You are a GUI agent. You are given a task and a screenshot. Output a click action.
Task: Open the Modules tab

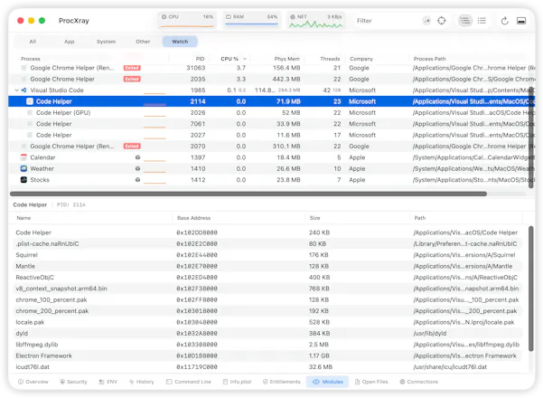coord(328,382)
